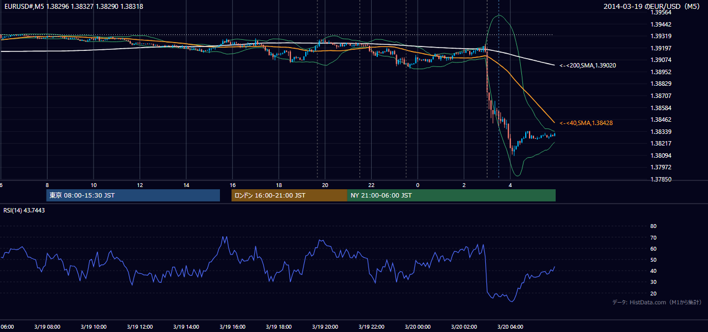Click the 3/19 12:00 time label
Viewport: 708px width, 332px height.
click(140, 327)
